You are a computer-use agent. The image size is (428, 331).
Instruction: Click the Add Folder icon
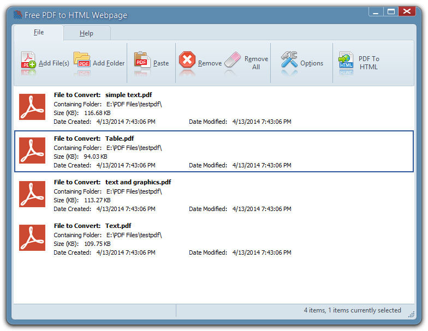(82, 60)
